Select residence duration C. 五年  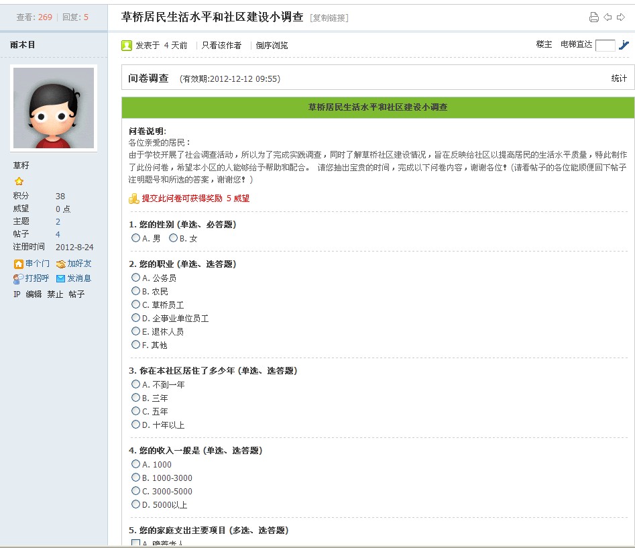pyautogui.click(x=135, y=411)
